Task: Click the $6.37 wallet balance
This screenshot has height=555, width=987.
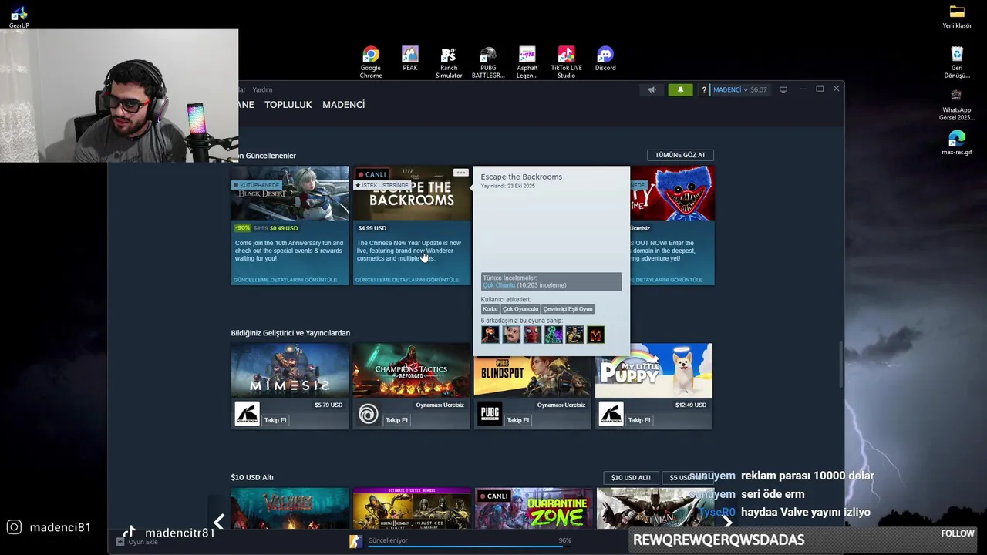Action: [x=759, y=89]
